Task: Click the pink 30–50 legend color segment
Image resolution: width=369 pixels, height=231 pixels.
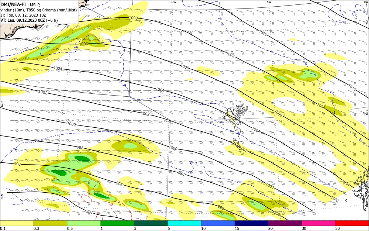Action: [319, 223]
